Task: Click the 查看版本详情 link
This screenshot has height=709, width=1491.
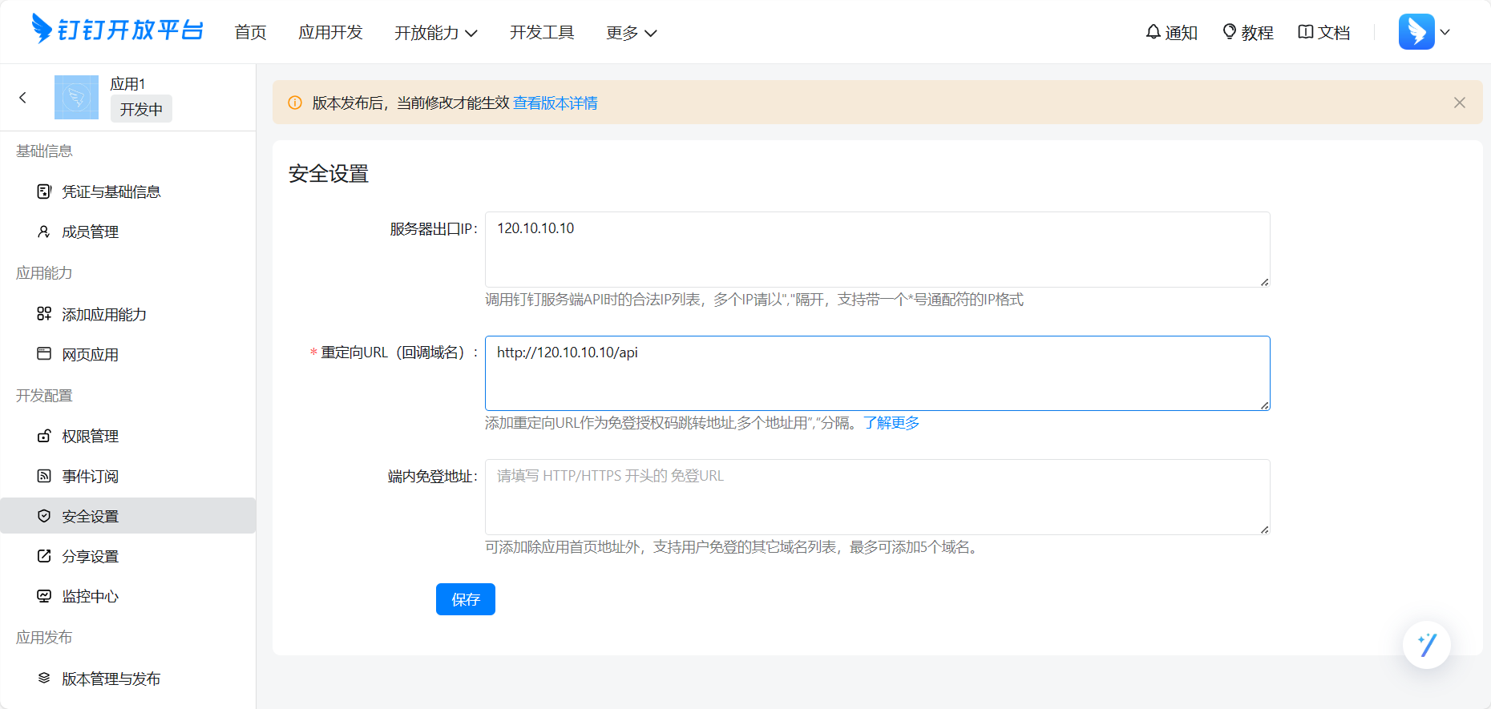Action: (555, 103)
